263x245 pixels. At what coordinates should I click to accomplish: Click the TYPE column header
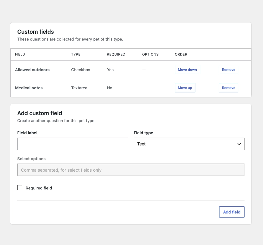click(76, 54)
